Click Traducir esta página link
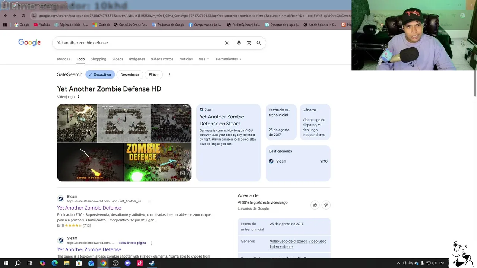 pos(132,243)
